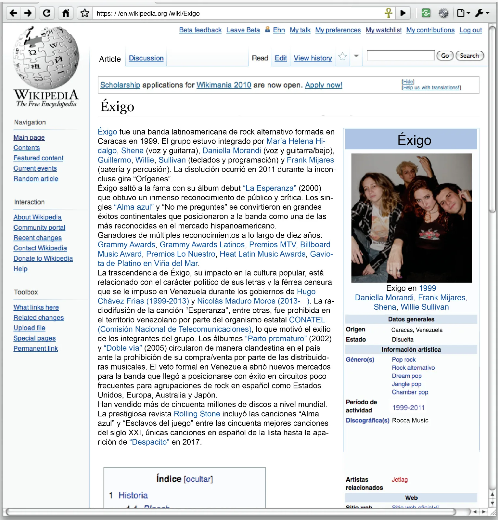Open the page menu dropdown
The image size is (498, 520).
click(463, 13)
